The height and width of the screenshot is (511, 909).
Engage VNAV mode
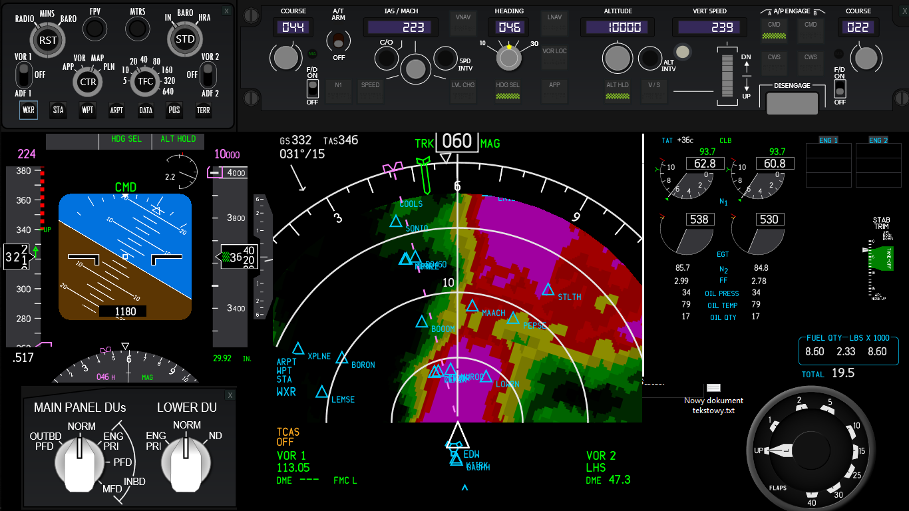(x=463, y=22)
